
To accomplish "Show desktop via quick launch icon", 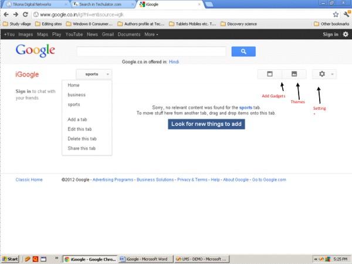I will (x=43, y=259).
